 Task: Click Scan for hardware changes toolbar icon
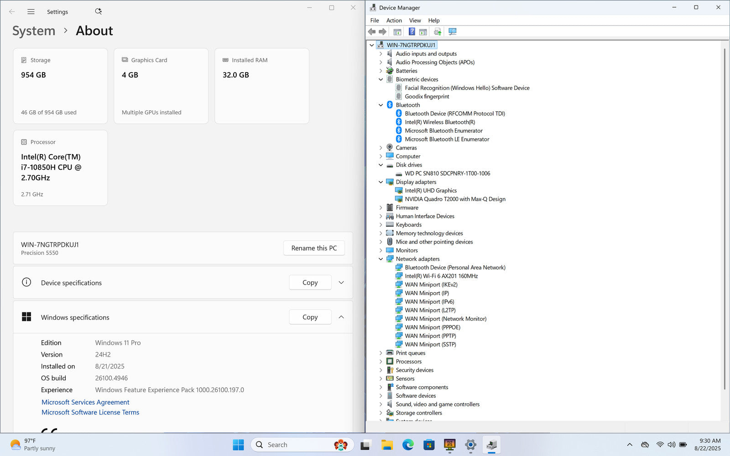click(452, 31)
